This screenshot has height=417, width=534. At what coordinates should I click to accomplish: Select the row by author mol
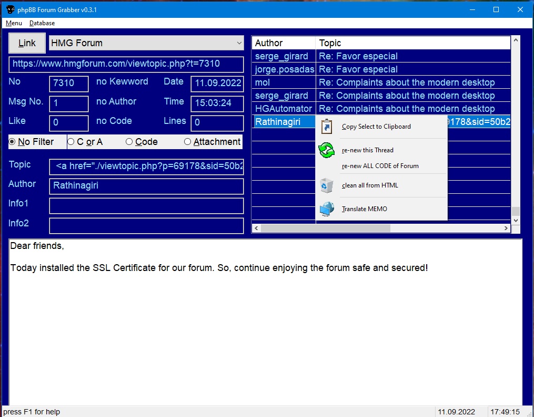coord(284,82)
